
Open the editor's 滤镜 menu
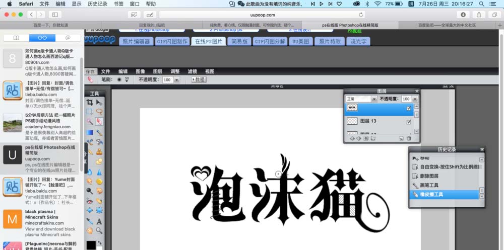(192, 71)
